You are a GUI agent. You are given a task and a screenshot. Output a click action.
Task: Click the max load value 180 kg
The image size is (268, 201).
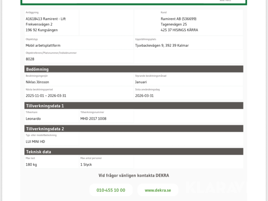click(x=31, y=164)
